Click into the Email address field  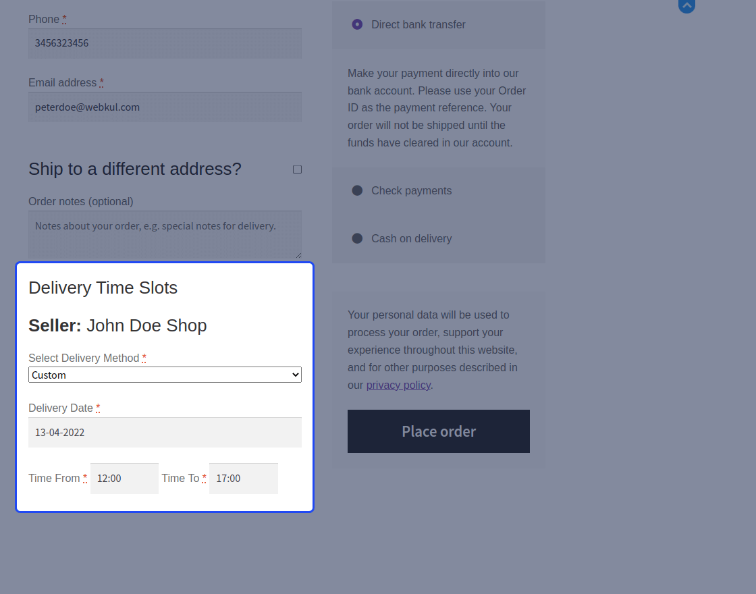[165, 107]
